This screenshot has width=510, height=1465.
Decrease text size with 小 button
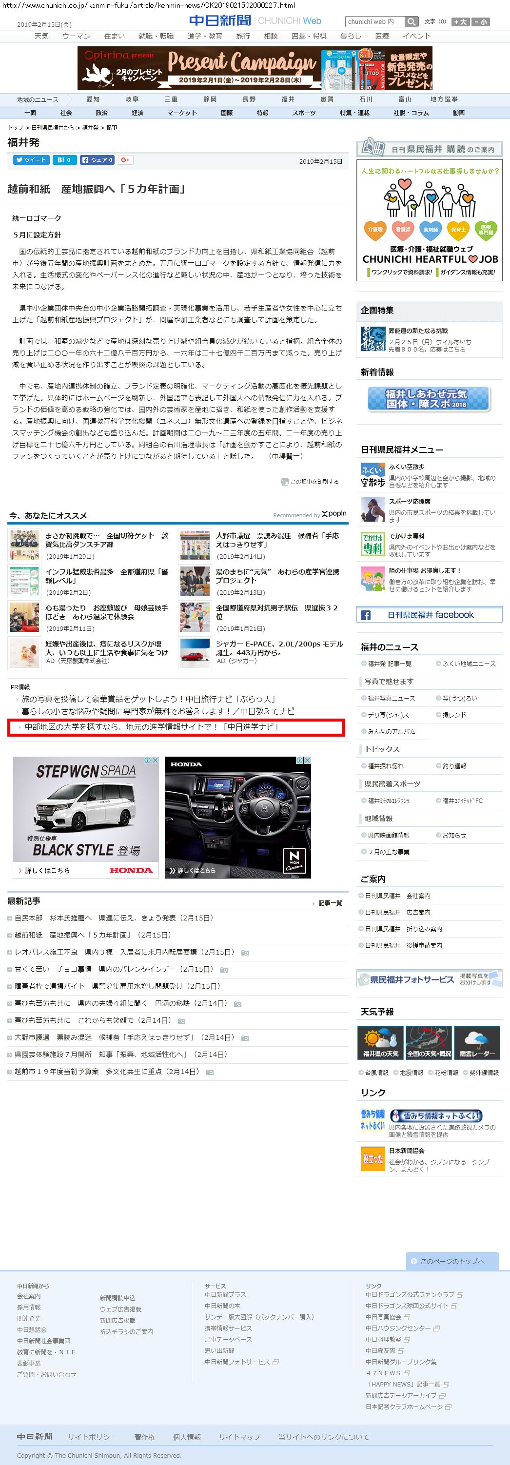480,21
